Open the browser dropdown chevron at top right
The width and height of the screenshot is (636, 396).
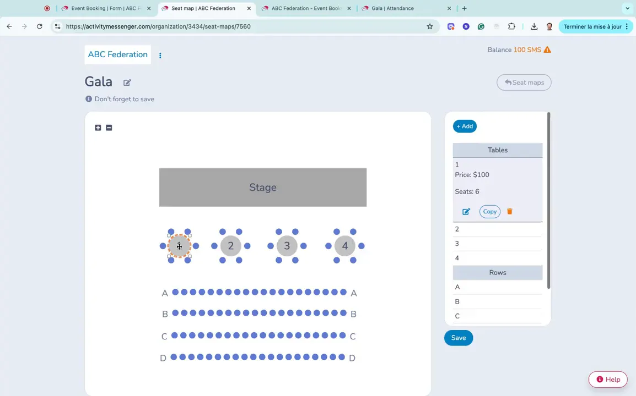[627, 8]
